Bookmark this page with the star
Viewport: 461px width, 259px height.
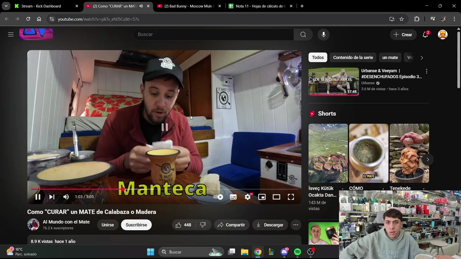pyautogui.click(x=402, y=19)
